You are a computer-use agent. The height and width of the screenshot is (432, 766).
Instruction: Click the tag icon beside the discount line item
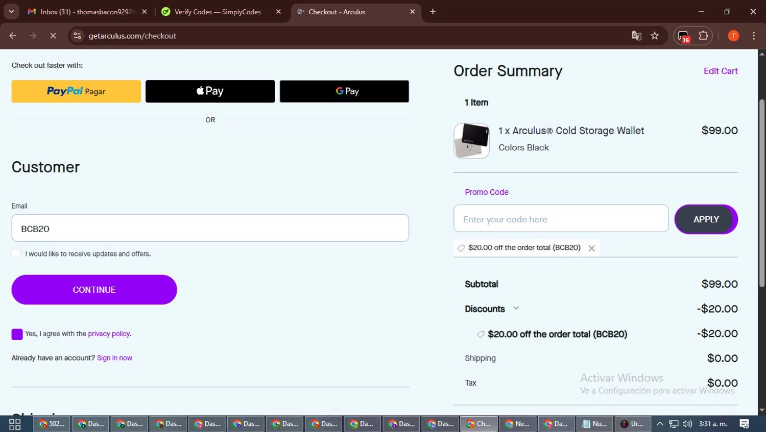[481, 334]
